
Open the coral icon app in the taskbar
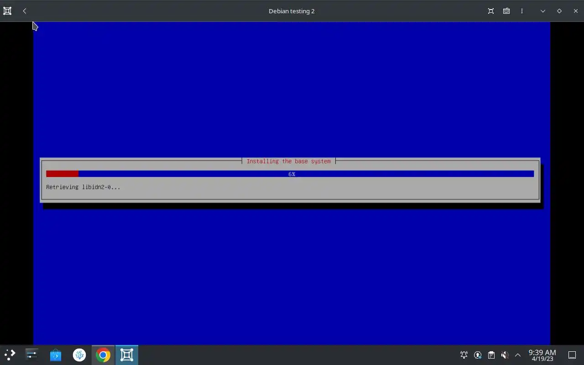coord(79,355)
